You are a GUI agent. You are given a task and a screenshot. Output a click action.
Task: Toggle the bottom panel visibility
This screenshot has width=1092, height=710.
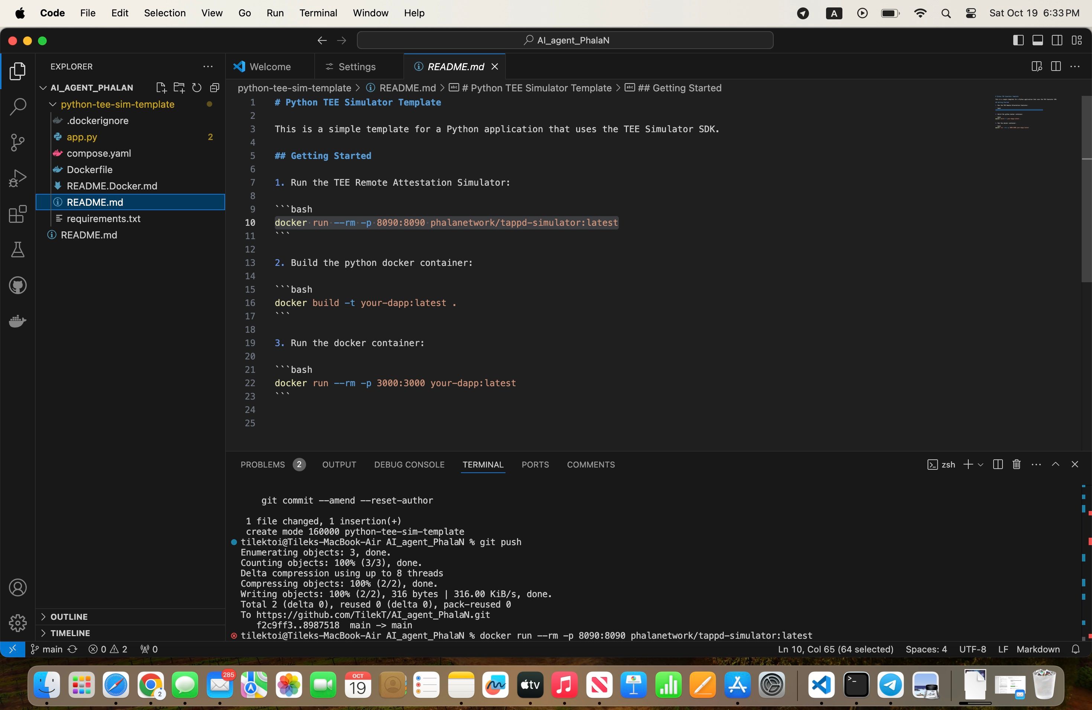coord(1037,40)
